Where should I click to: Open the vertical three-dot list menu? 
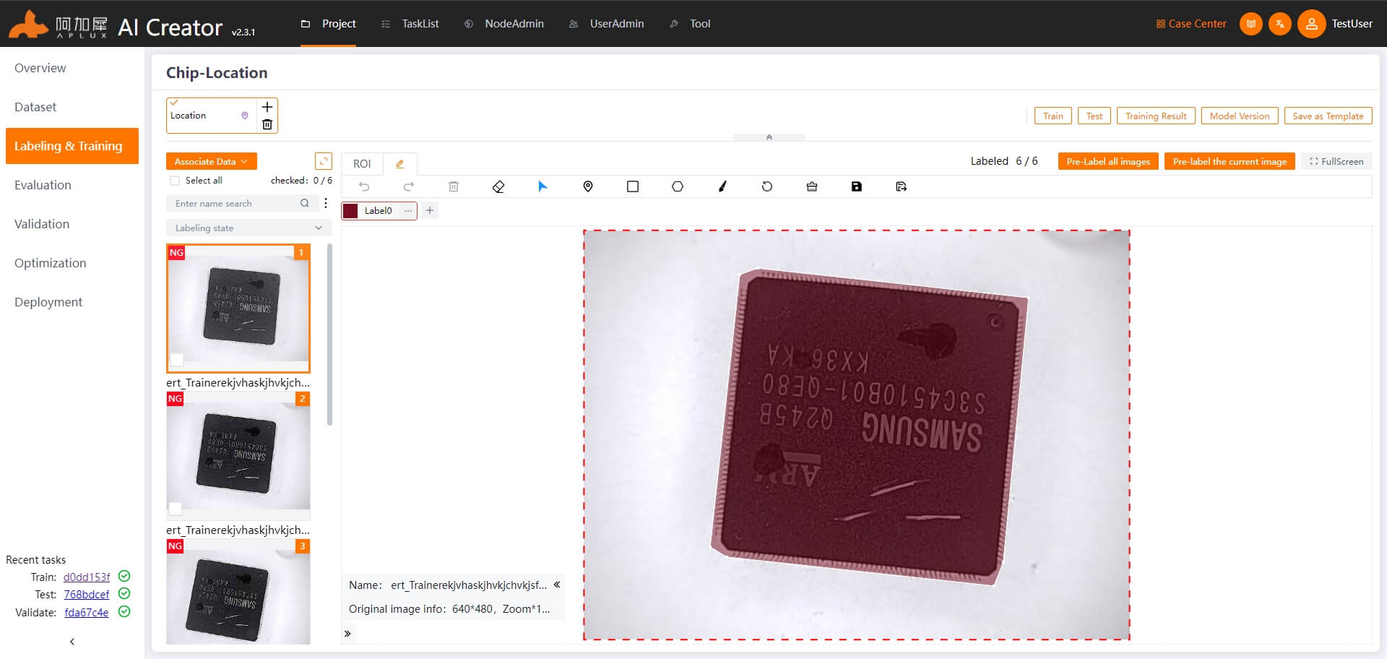click(326, 204)
